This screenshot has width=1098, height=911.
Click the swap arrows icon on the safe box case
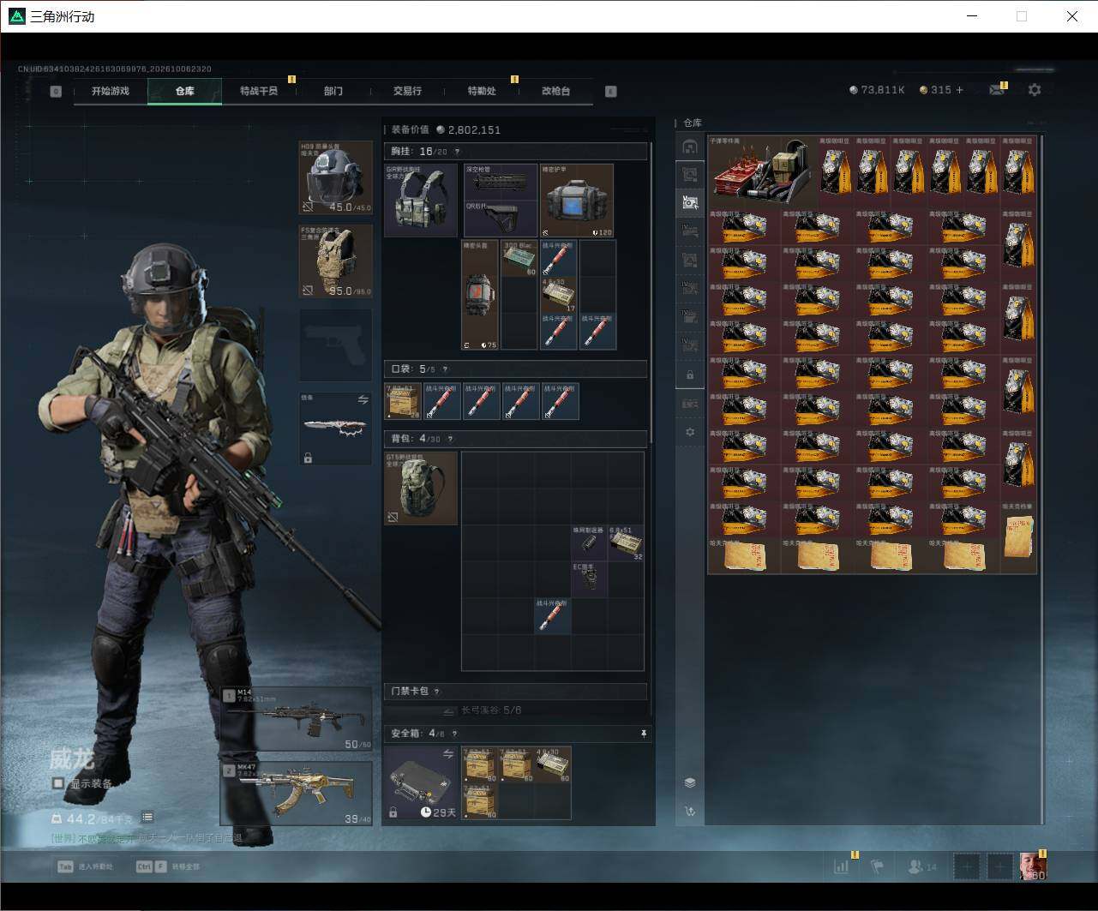pos(447,754)
